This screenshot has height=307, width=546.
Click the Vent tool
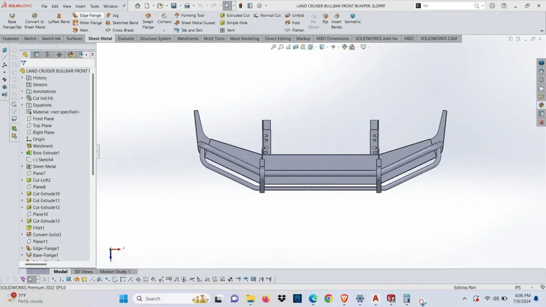[x=227, y=30]
